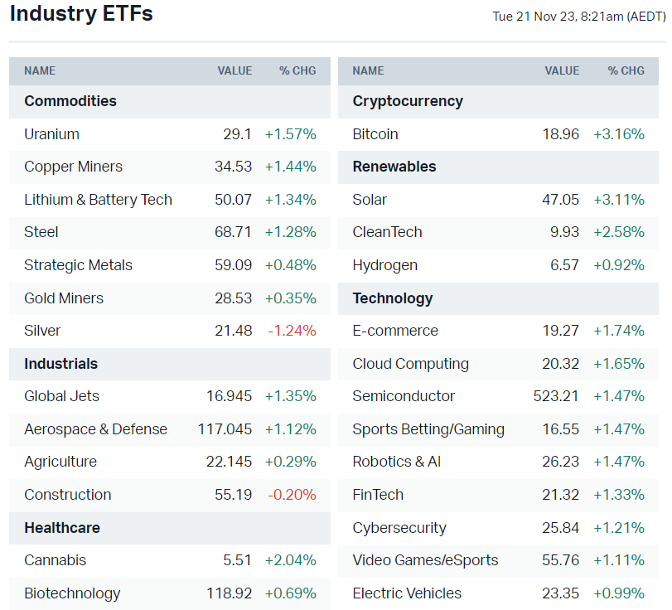The height and width of the screenshot is (610, 672).
Task: Click the Technology section heading
Action: (x=393, y=298)
